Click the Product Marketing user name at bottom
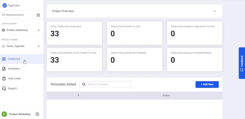 click(x=20, y=114)
